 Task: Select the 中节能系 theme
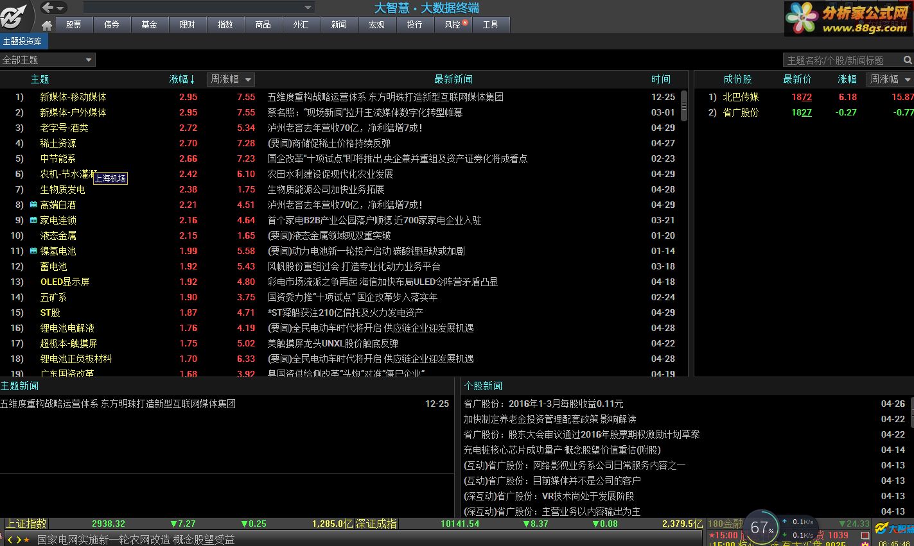point(58,158)
